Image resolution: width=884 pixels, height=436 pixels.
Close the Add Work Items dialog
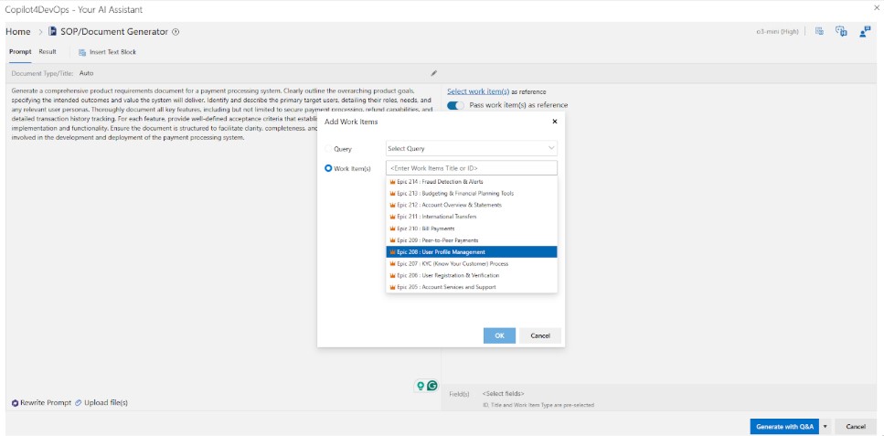click(554, 122)
